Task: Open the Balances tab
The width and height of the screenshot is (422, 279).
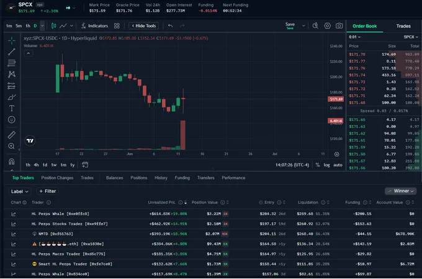Action: pos(114,178)
